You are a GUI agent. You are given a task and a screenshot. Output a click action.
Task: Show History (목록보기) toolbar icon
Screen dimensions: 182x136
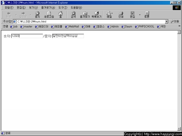(x=96, y=15)
